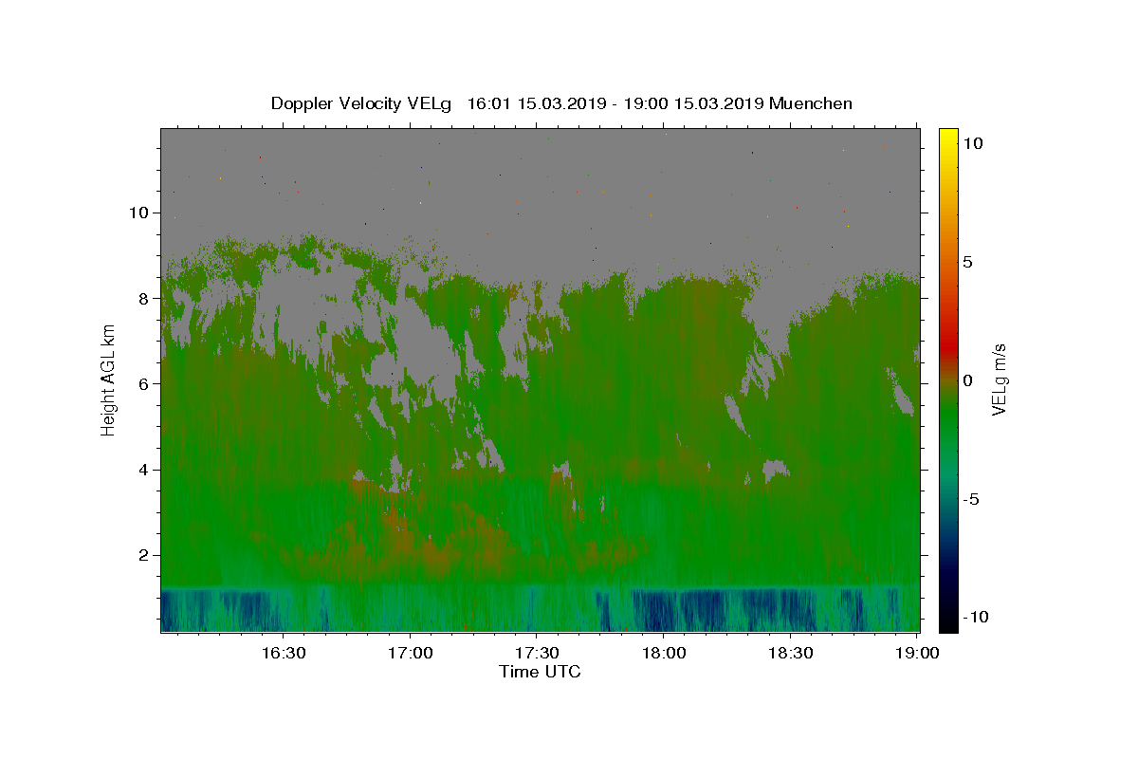The height and width of the screenshot is (759, 1138).
Task: Click the '18:00' time axis label
Action: (664, 653)
